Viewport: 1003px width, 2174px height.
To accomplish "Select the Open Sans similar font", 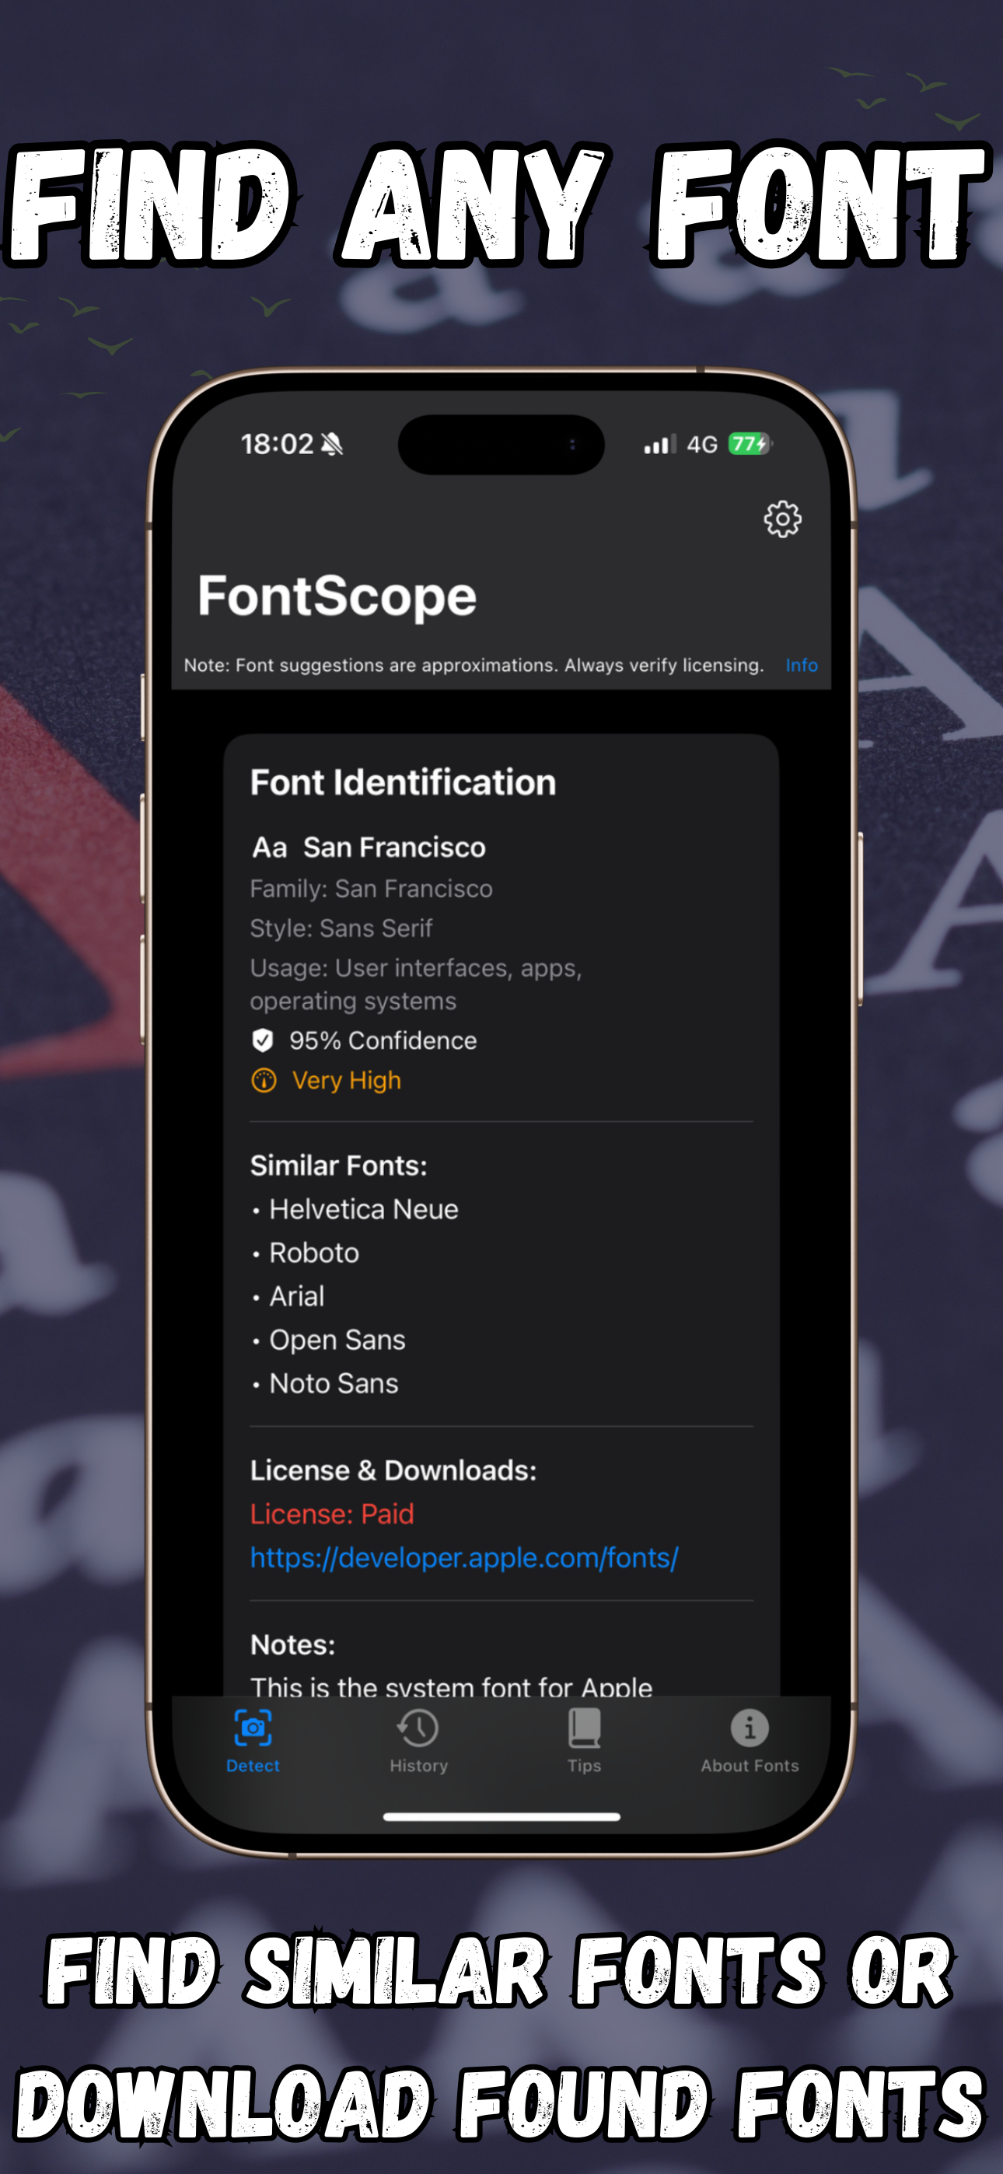I will click(337, 1340).
